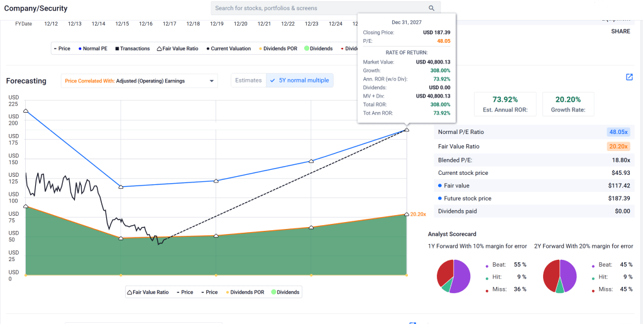Image resolution: width=643 pixels, height=324 pixels.
Task: Click the blue dot beside Fair value
Action: coord(441,186)
